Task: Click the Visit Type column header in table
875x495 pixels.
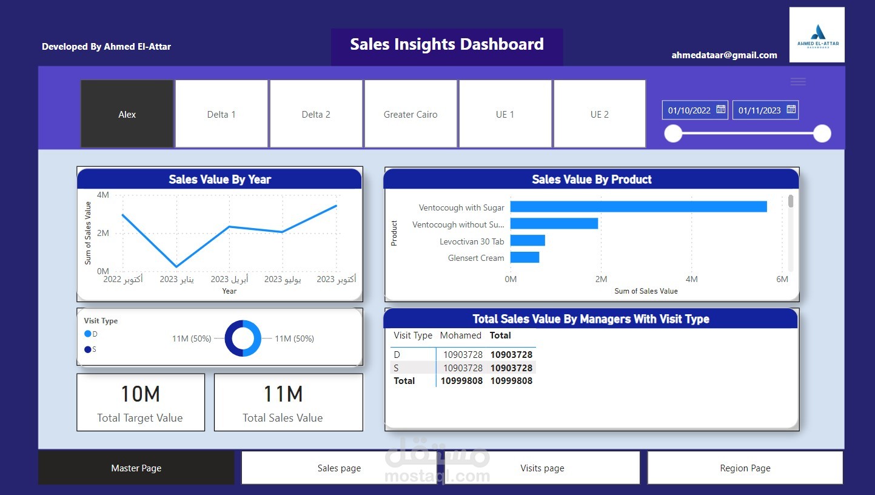Action: pos(413,335)
